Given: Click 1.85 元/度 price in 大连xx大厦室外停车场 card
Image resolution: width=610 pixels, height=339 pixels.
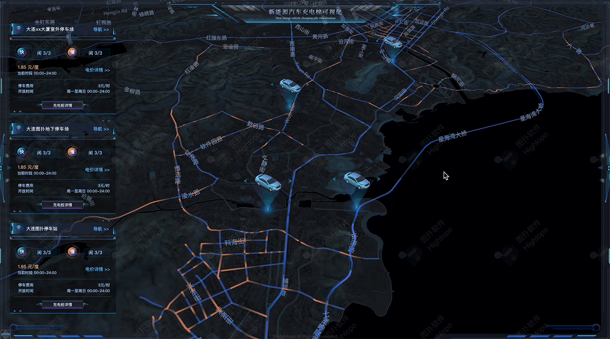Looking at the screenshot, I should 28,68.
